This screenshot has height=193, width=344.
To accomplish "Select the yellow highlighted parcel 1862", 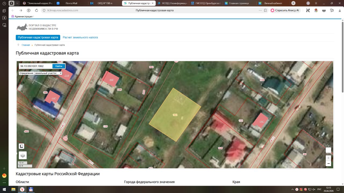I will 175,115.
